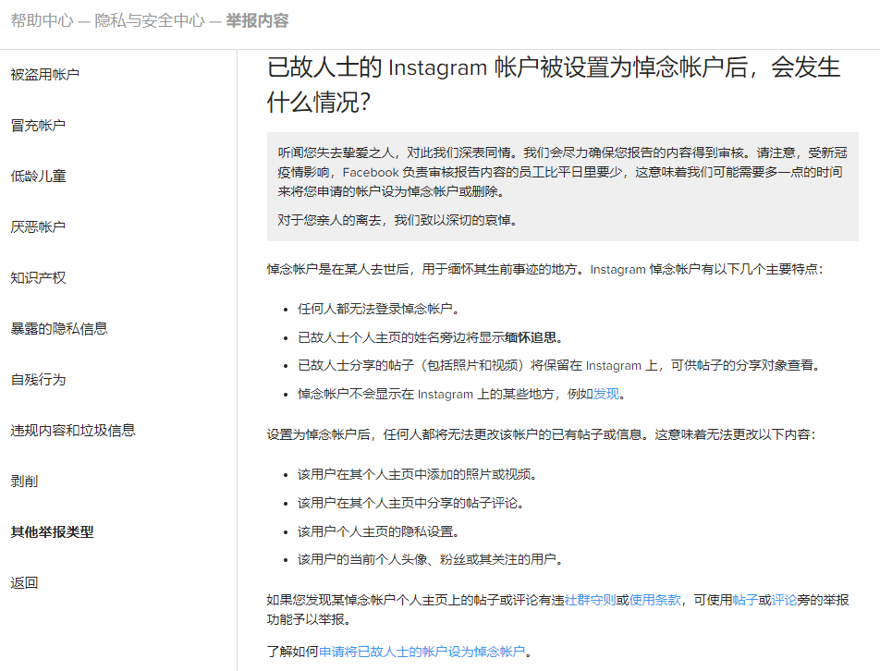
Task: Click bullet 该用户的当前个人头像、粉丝或其关注的用户
Action: point(431,559)
